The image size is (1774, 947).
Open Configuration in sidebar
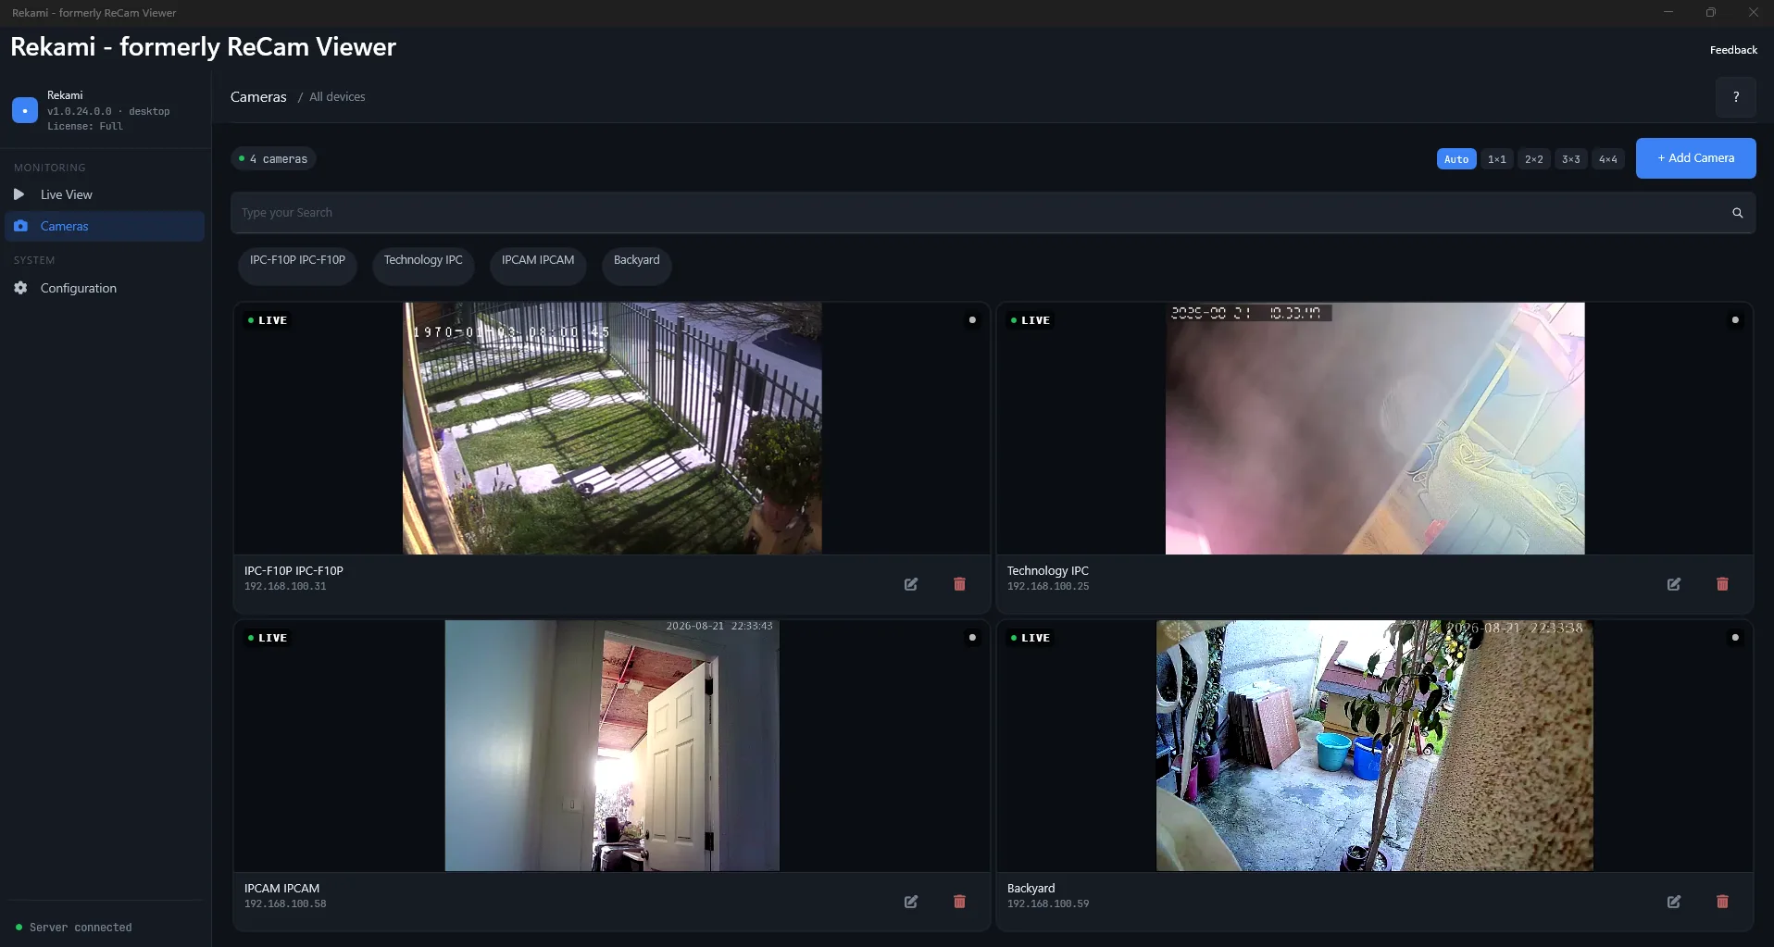click(105, 288)
